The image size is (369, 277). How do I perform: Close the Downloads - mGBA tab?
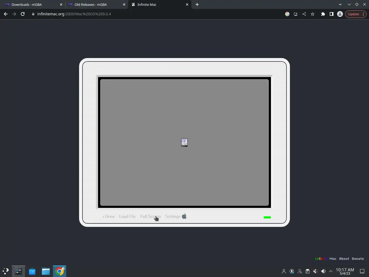click(x=61, y=4)
